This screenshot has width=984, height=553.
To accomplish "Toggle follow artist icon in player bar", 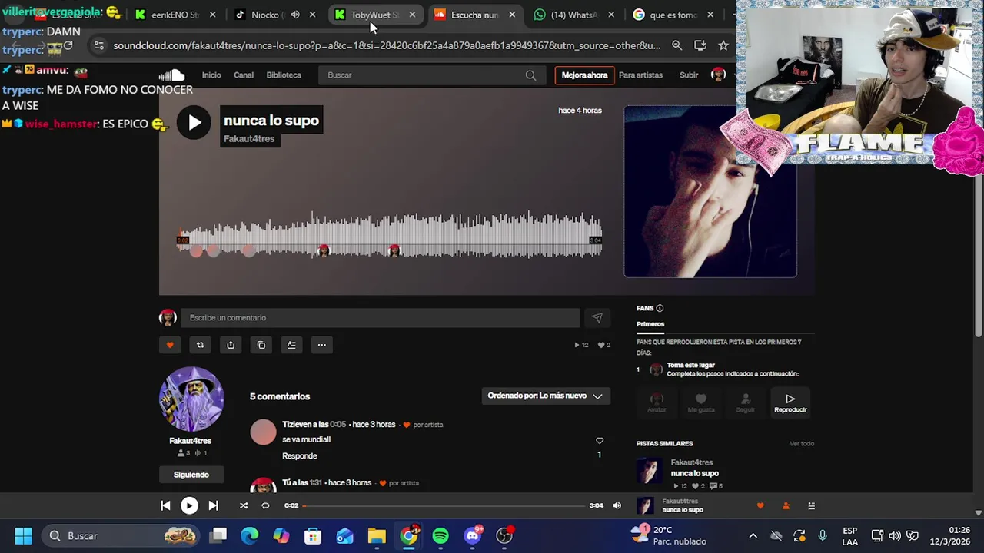I will coord(786,505).
